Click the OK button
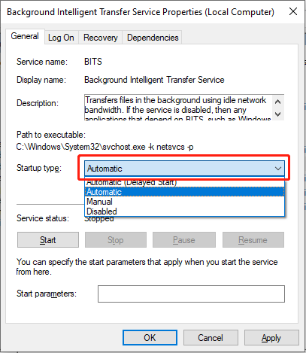The width and height of the screenshot is (306, 353). (x=150, y=338)
